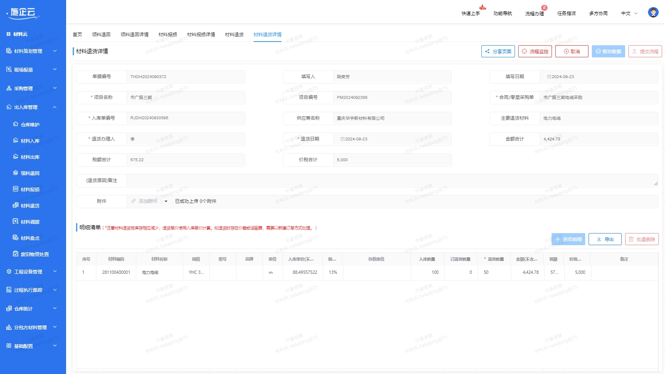Screen dimensions: 665x374
Task: Click the user avatar icon
Action: click(x=653, y=12)
